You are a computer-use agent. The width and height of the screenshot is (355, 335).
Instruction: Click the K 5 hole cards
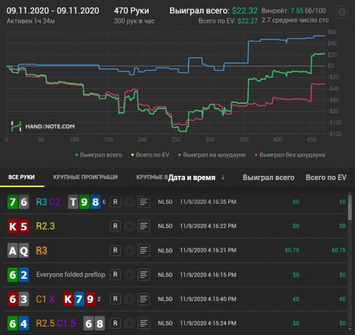pos(18,226)
